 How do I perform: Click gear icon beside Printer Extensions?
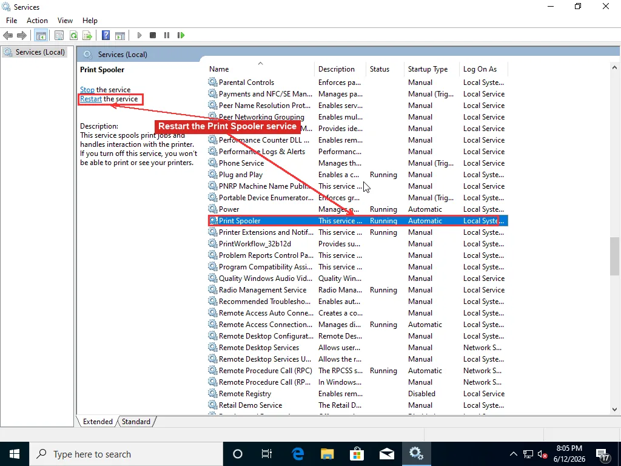(x=213, y=232)
